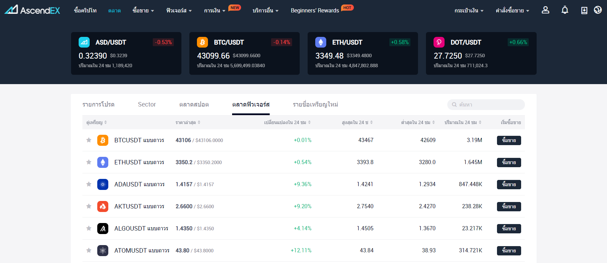Focus the ค้นหา search field
Screen dimensions: 607x263
pyautogui.click(x=486, y=104)
